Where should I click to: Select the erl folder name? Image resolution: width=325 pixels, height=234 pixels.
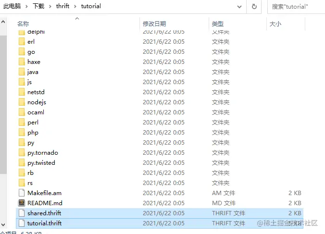click(31, 42)
